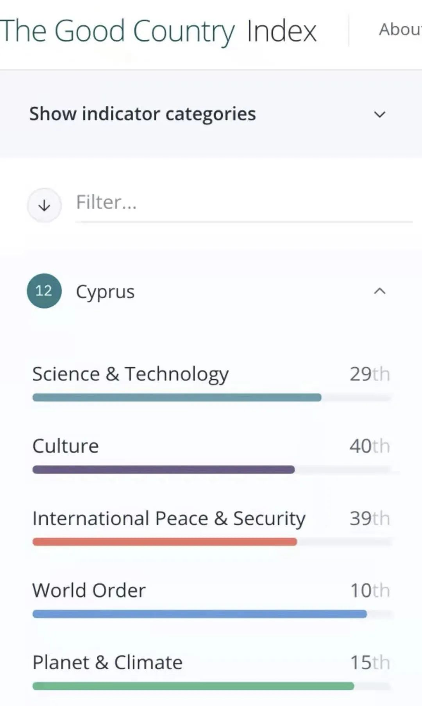Click the 10th rank for World Order
This screenshot has width=422, height=706.
(370, 590)
